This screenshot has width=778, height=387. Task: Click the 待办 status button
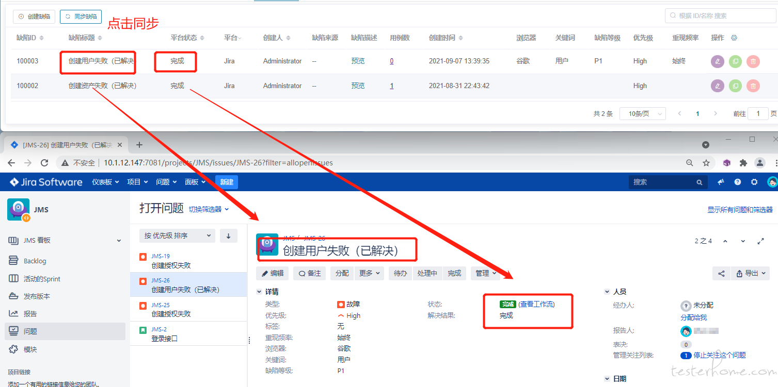point(401,273)
